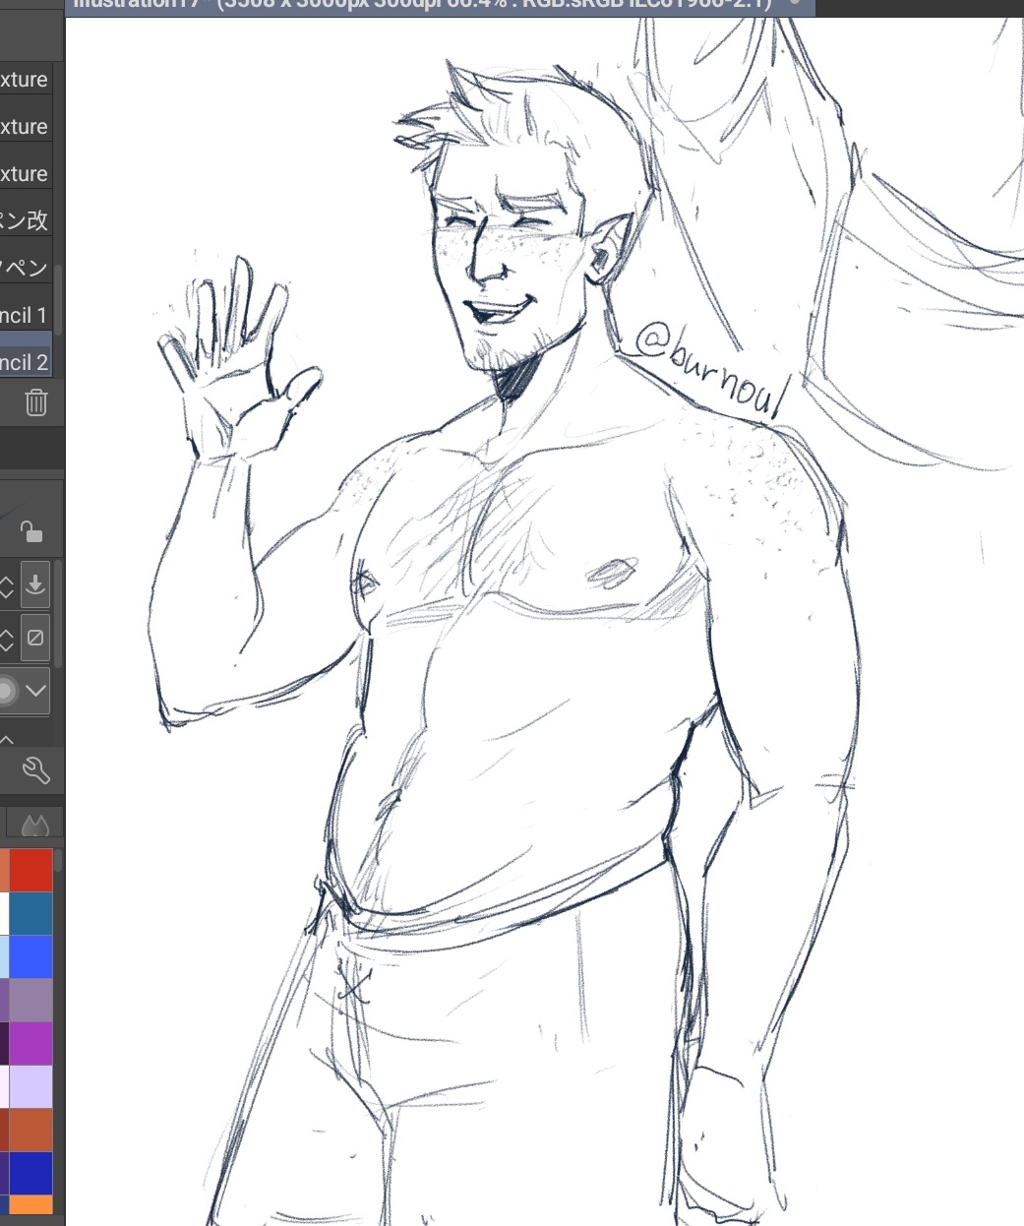
Task: Choose the bottom-most 'xture' brush entry
Action: tap(25, 174)
